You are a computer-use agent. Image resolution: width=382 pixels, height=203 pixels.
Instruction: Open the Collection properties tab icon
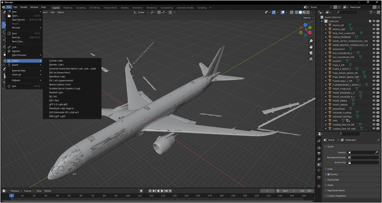319,177
